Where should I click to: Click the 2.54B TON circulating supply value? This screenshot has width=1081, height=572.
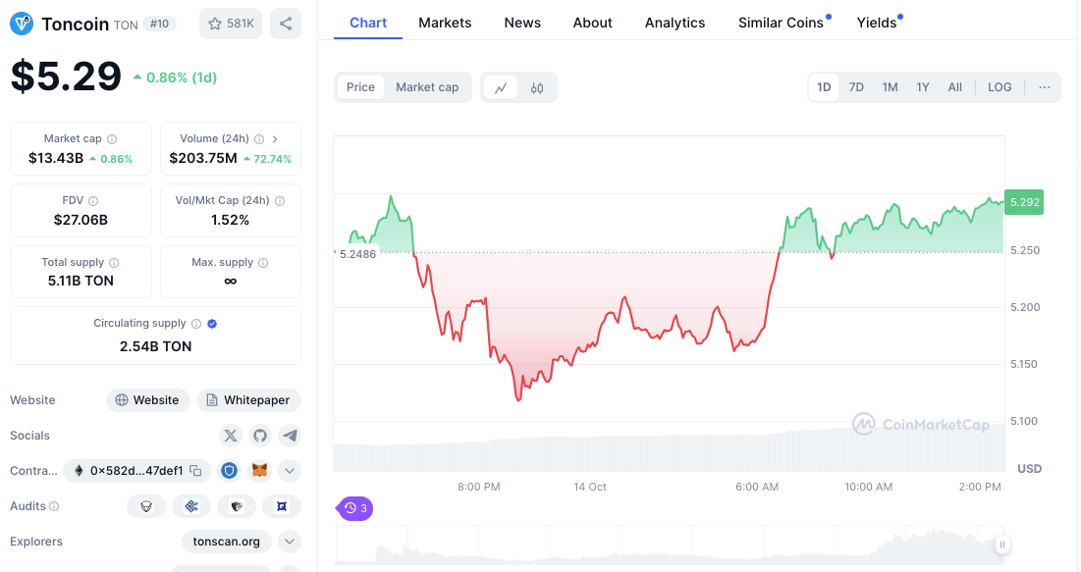tap(156, 346)
